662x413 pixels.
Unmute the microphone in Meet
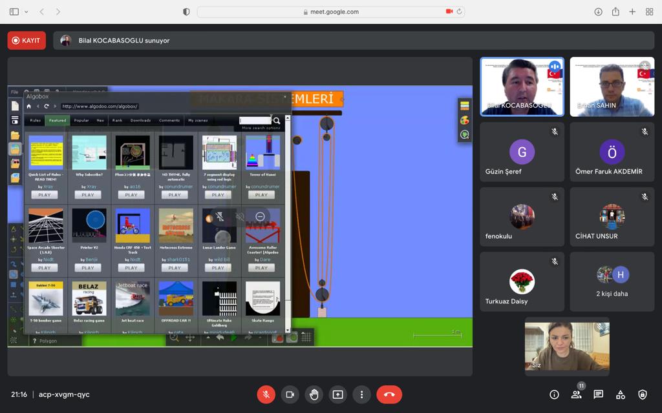(266, 395)
